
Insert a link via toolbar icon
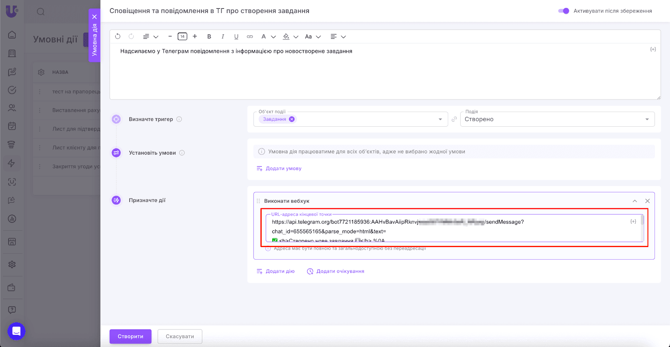[x=250, y=37]
